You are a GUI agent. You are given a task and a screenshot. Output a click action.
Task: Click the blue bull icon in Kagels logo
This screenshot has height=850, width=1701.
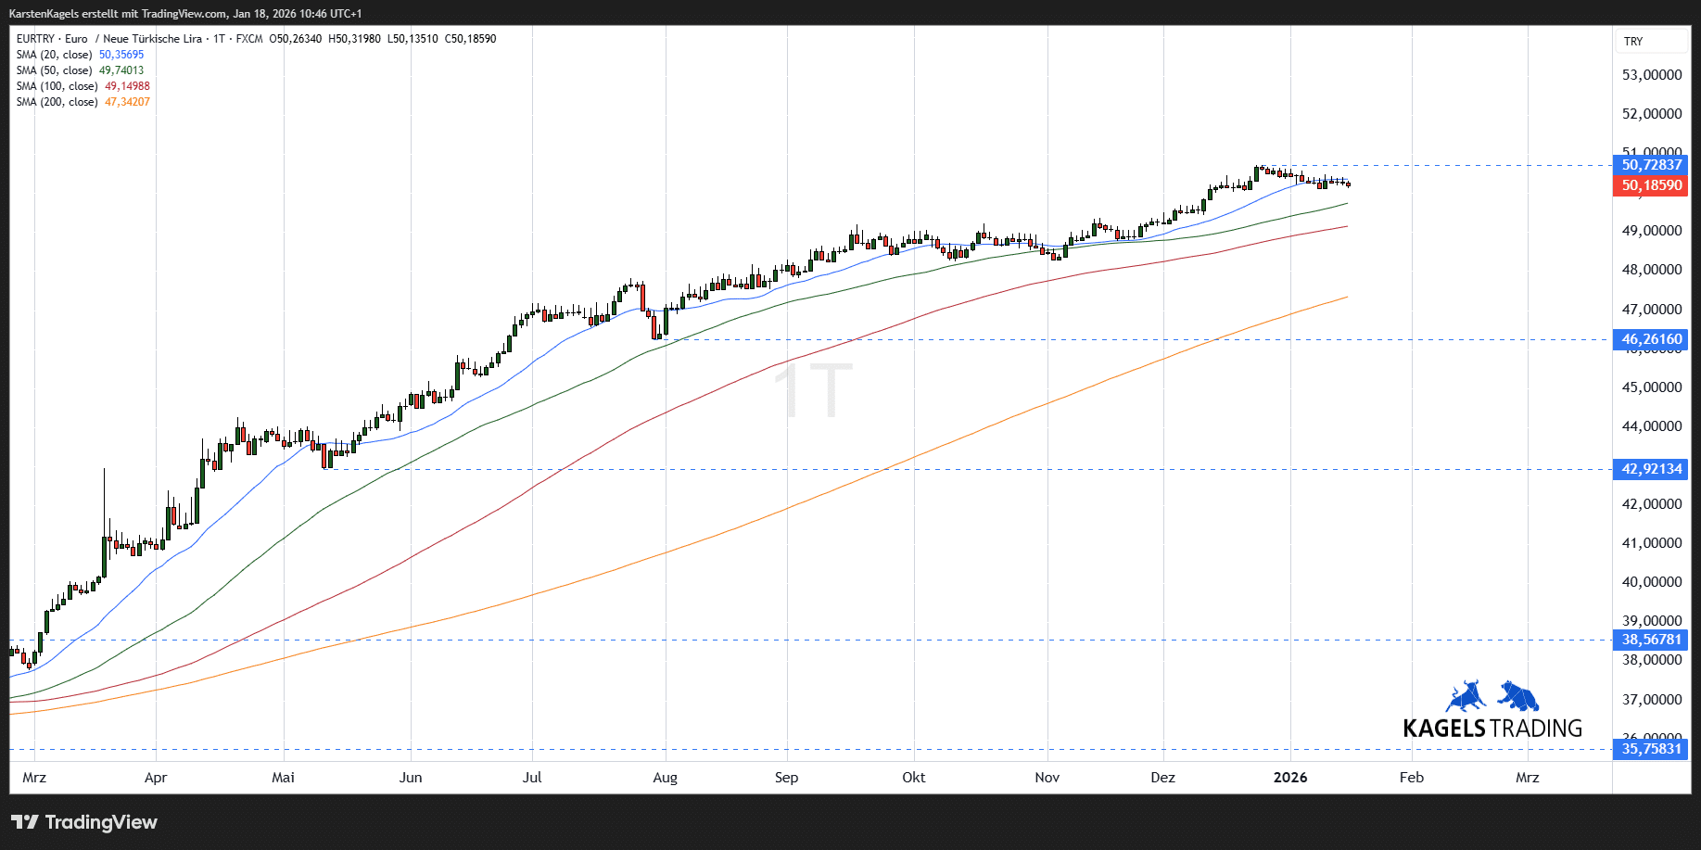tap(1466, 696)
